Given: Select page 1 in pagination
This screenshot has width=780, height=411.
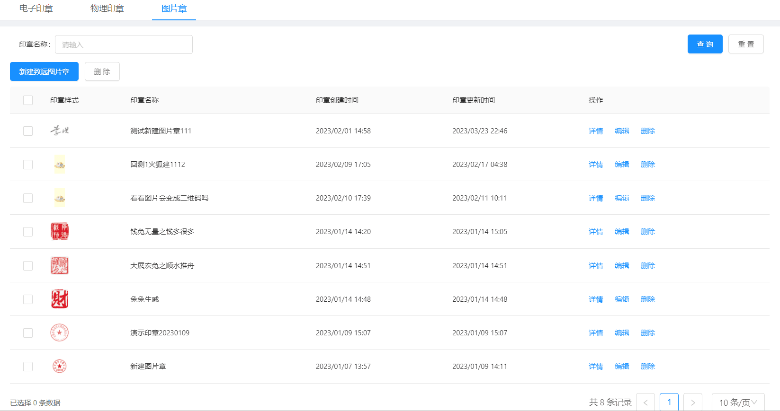Looking at the screenshot, I should 669,402.
